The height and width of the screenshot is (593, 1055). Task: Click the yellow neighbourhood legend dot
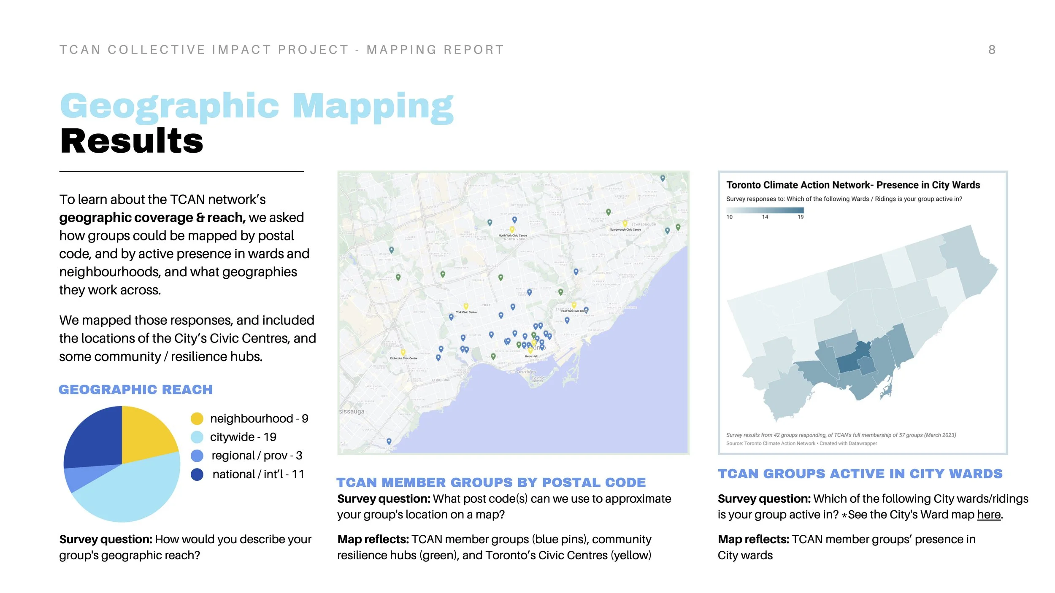click(197, 419)
